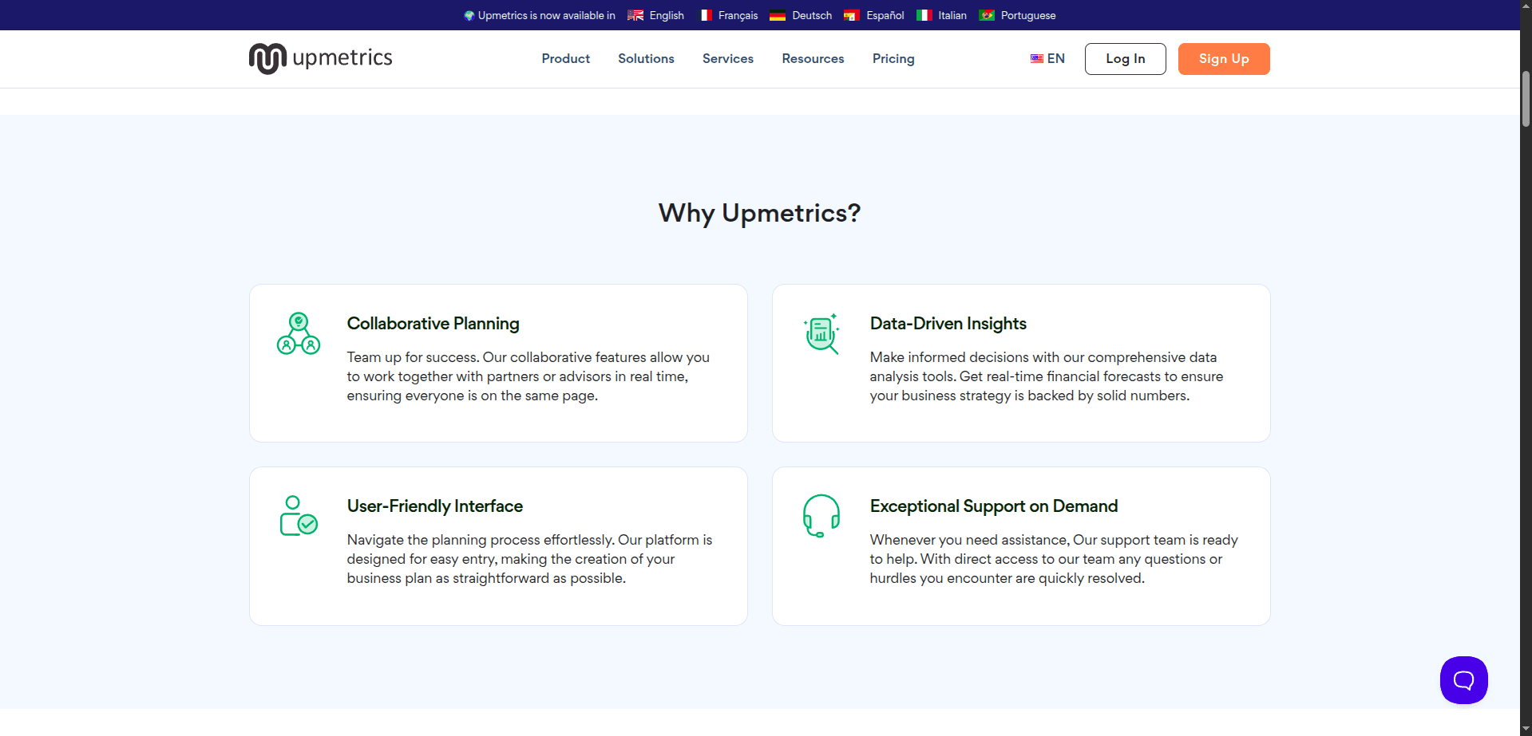
Task: Click the 'Data-Driven Insights' card title
Action: 948,324
